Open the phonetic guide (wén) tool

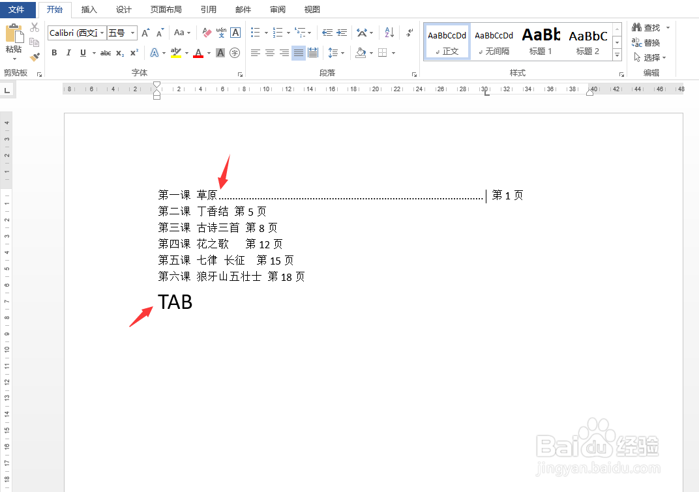(x=221, y=33)
